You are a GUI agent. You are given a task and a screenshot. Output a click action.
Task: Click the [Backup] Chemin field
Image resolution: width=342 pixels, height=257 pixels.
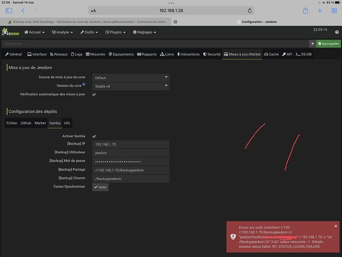(x=131, y=178)
